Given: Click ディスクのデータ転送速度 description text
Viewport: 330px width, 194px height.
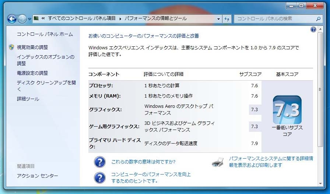Looking at the screenshot, I should (x=171, y=144).
